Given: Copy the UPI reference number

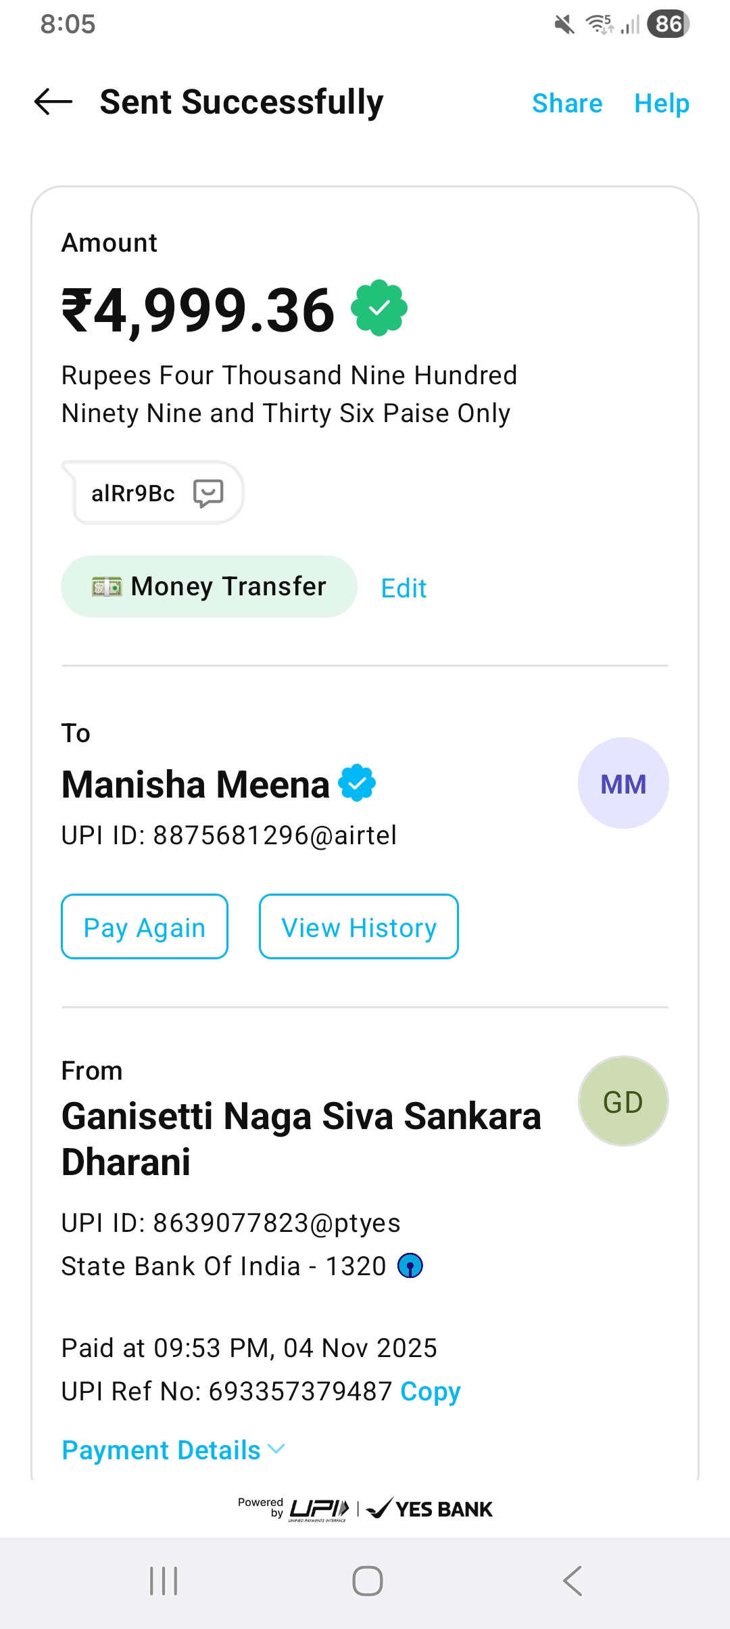Looking at the screenshot, I should [430, 1392].
